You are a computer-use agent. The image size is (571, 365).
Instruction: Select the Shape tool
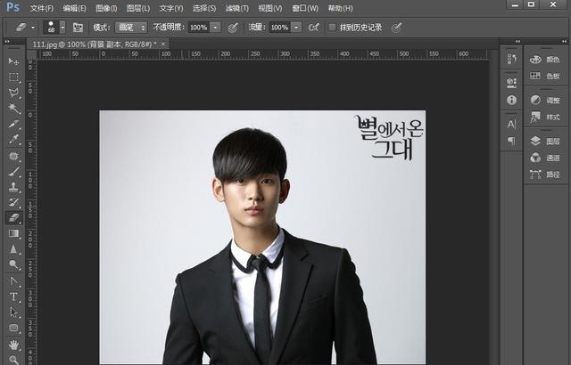coord(13,328)
